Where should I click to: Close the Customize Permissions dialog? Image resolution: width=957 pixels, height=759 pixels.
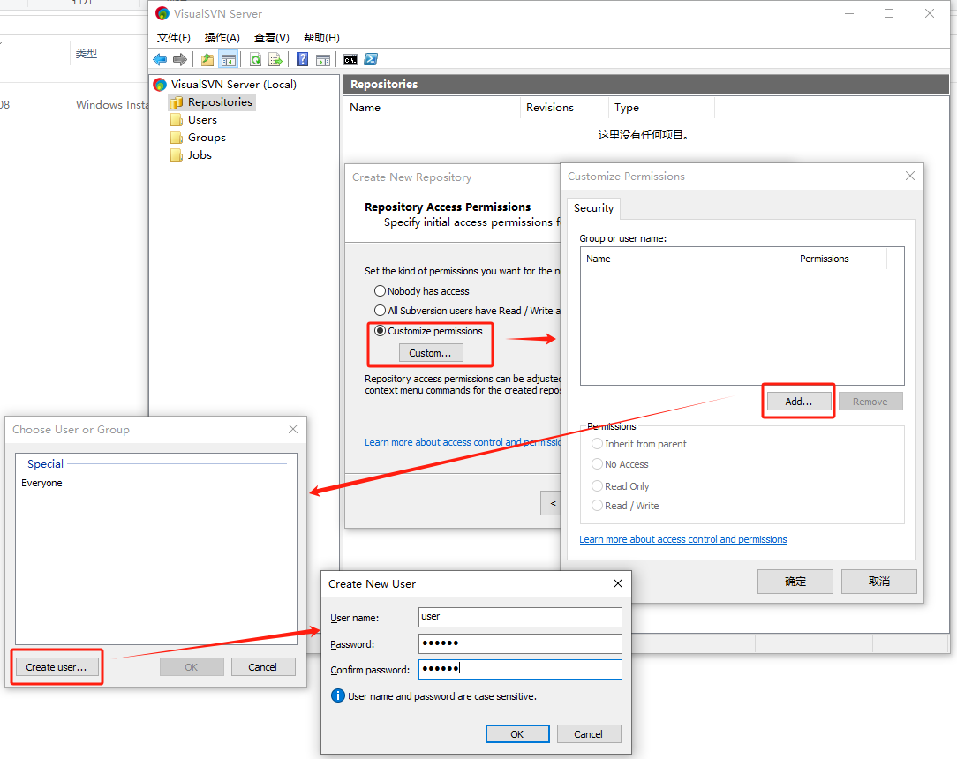click(910, 176)
